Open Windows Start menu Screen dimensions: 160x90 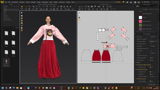(x=3, y=88)
